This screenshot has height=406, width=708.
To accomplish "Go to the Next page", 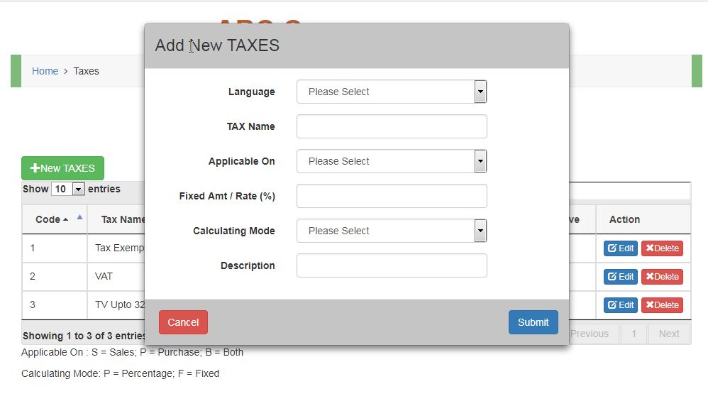I will point(668,334).
